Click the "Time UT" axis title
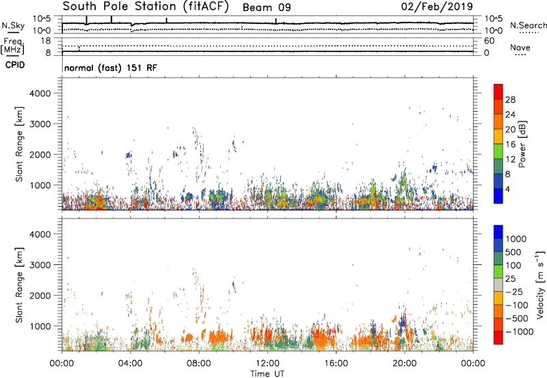 [x=267, y=374]
